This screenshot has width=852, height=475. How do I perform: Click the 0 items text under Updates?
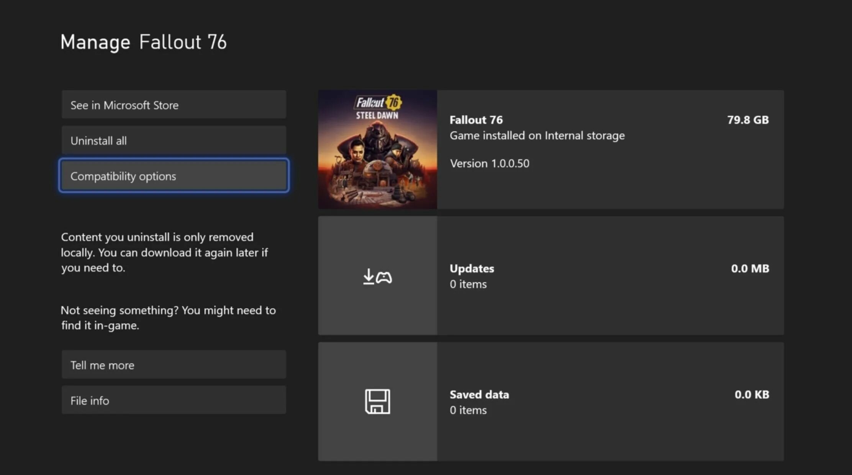[x=468, y=284]
